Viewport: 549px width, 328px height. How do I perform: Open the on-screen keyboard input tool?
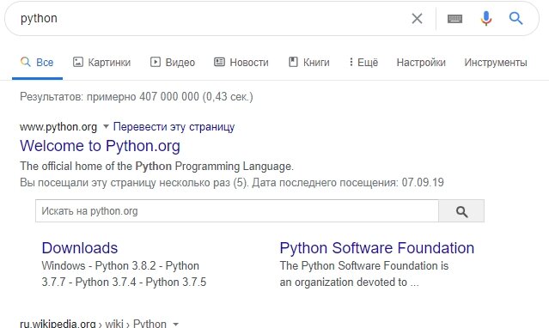454,19
